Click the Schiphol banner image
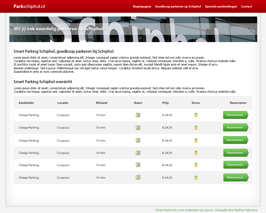Image resolution: width=266 pixels, height=213 pixels. [133, 29]
